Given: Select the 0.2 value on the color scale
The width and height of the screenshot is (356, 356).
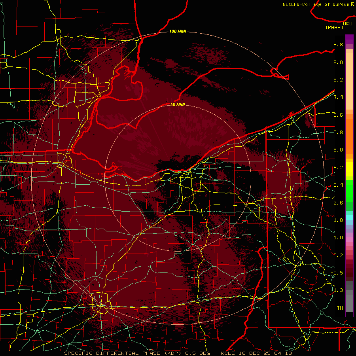Looking at the screenshot, I should [x=338, y=256].
